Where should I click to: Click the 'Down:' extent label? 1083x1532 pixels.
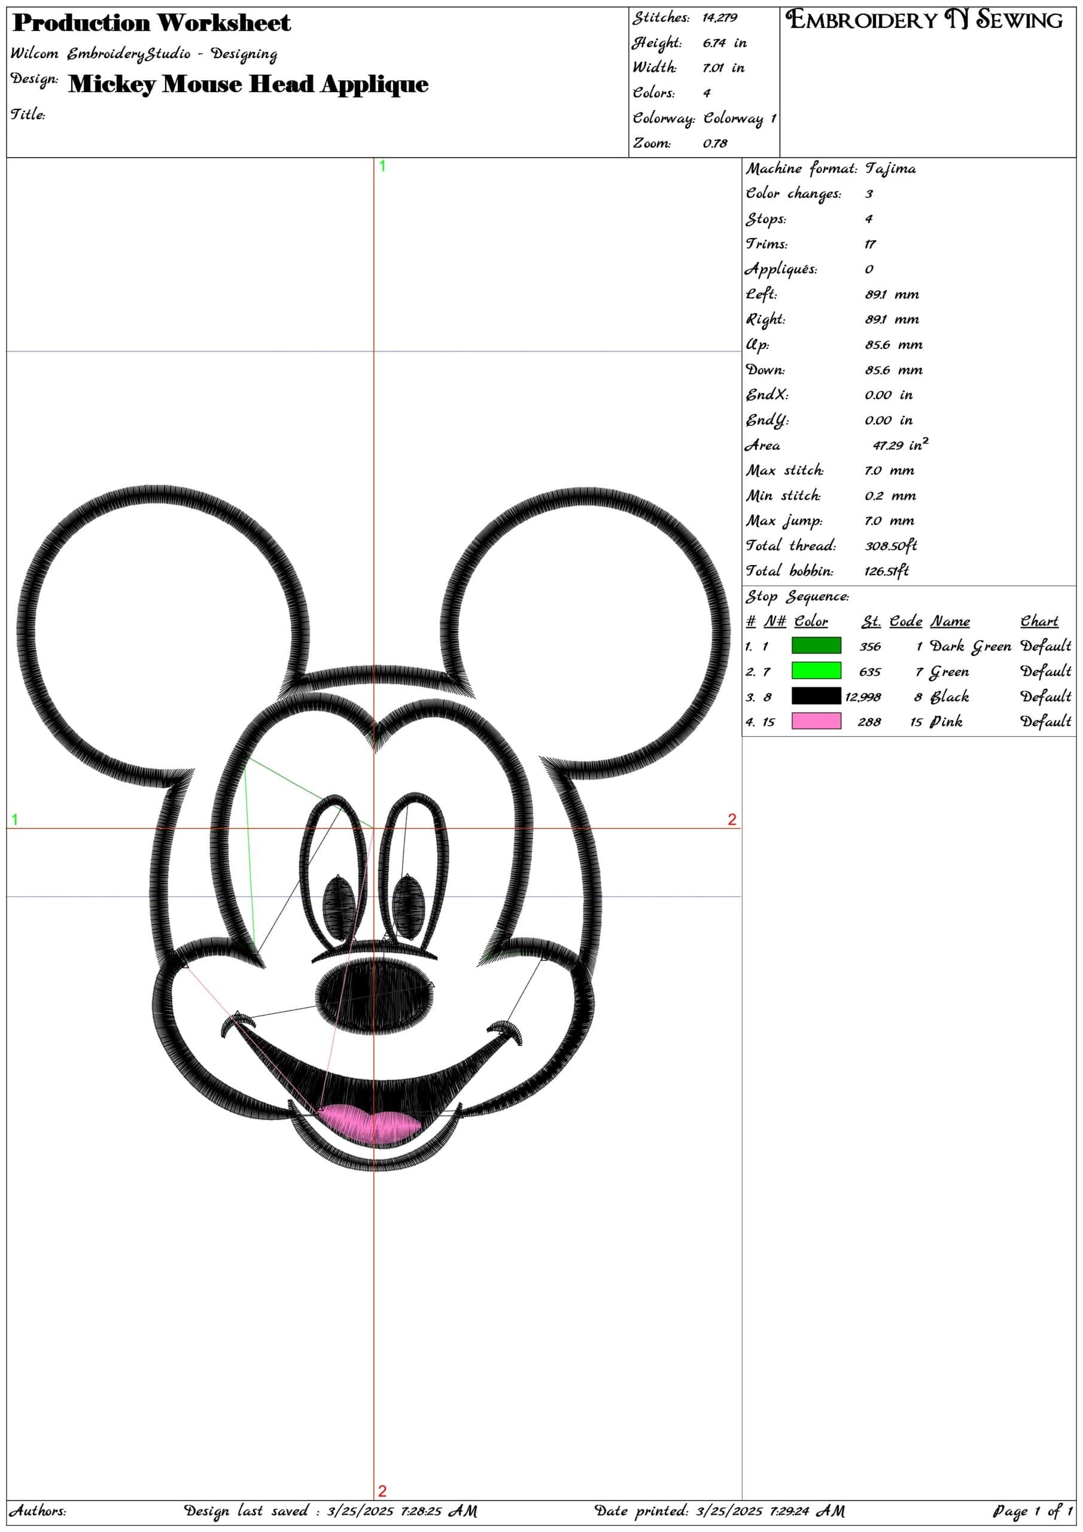pos(765,370)
